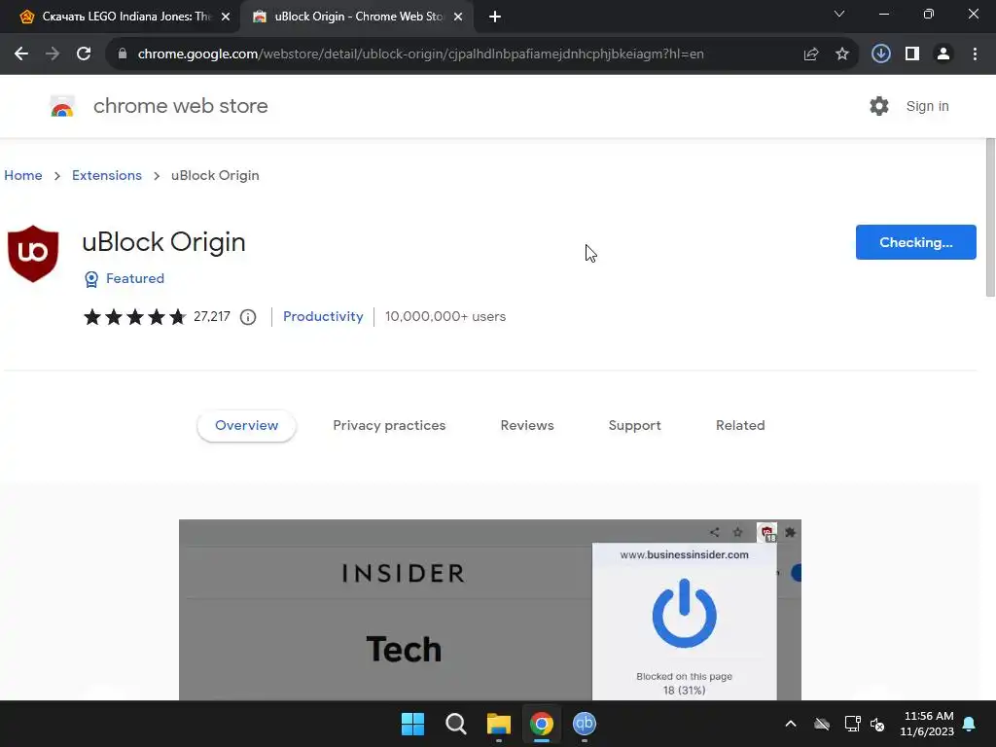
Task: Open a new tab with the plus button
Action: [x=495, y=18]
